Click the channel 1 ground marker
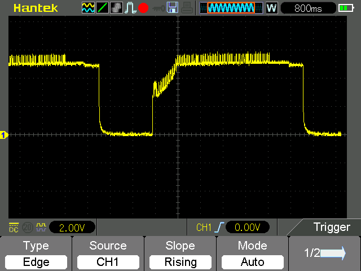 pyautogui.click(x=4, y=135)
